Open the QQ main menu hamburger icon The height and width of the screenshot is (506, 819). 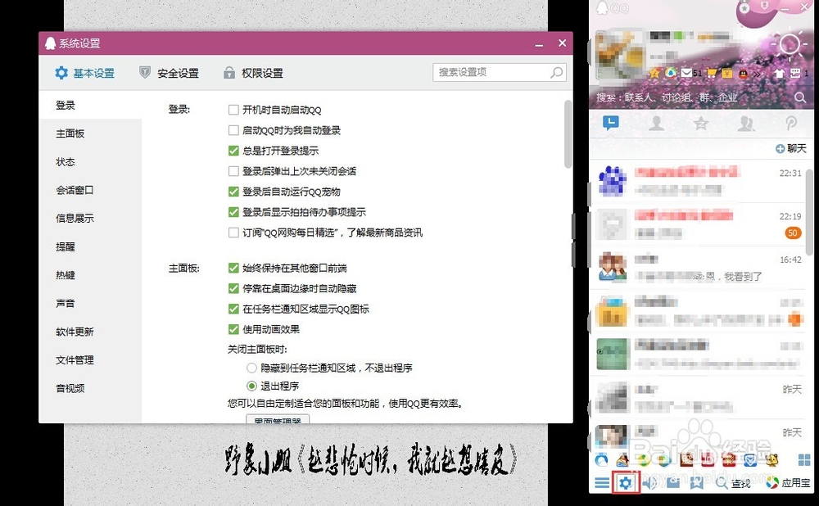pos(602,482)
